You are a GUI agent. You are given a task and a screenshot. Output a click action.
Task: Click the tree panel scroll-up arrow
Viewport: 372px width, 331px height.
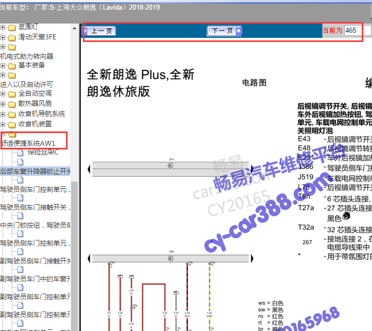pyautogui.click(x=75, y=28)
